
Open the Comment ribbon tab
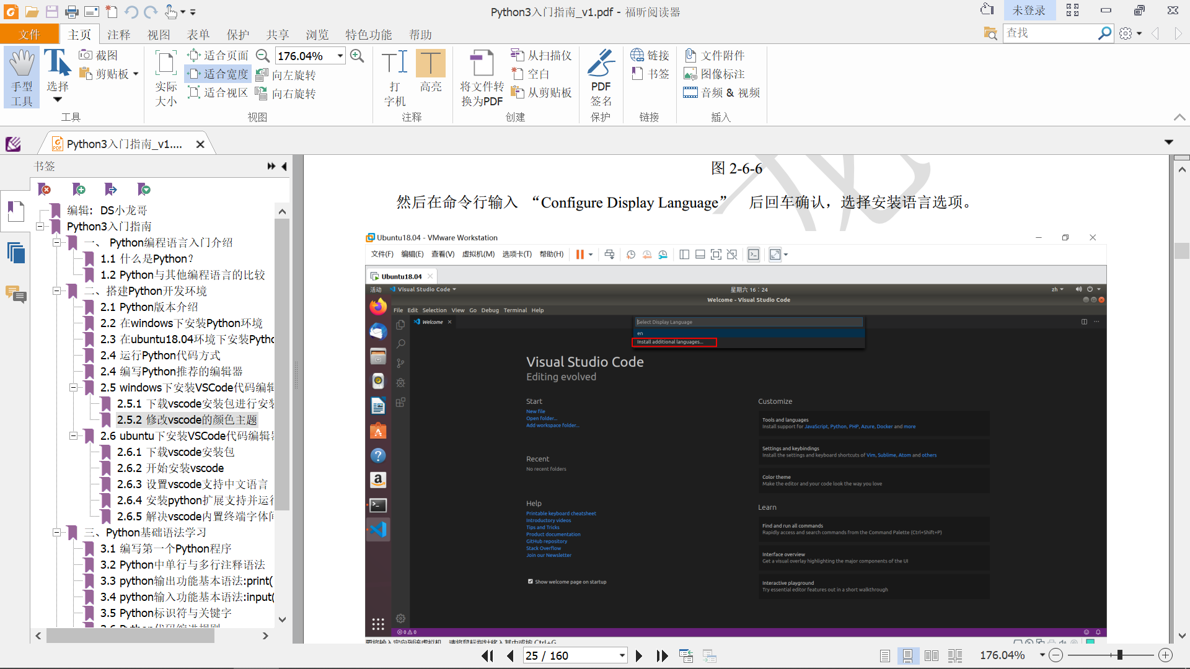point(118,35)
